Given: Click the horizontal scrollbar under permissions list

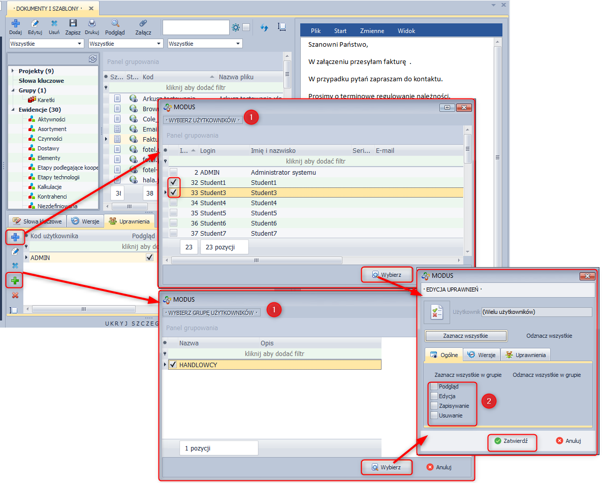Looking at the screenshot, I should (84, 309).
